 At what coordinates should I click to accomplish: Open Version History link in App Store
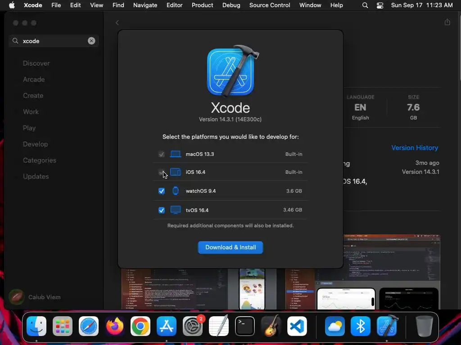[x=415, y=147]
